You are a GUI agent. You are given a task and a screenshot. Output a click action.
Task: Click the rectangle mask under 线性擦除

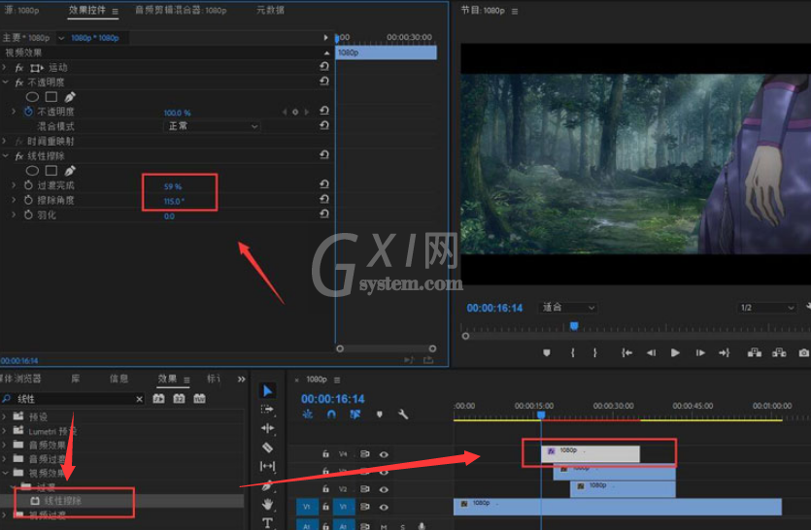point(51,170)
